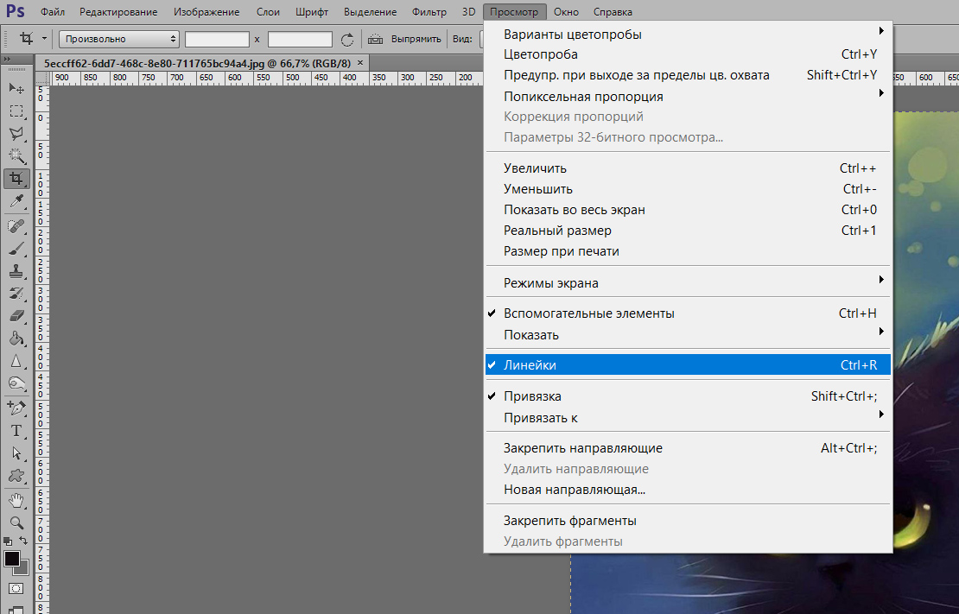Disable the Привязка snapping option
This screenshot has width=959, height=614.
[x=532, y=396]
